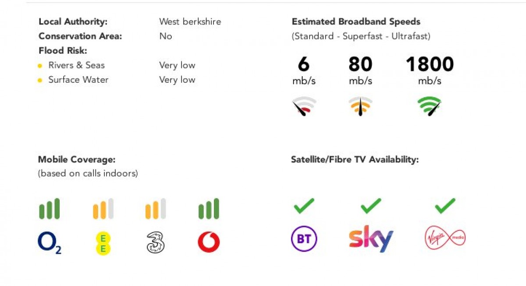Click the O2 green signal bars
The image size is (526, 286).
(50, 208)
